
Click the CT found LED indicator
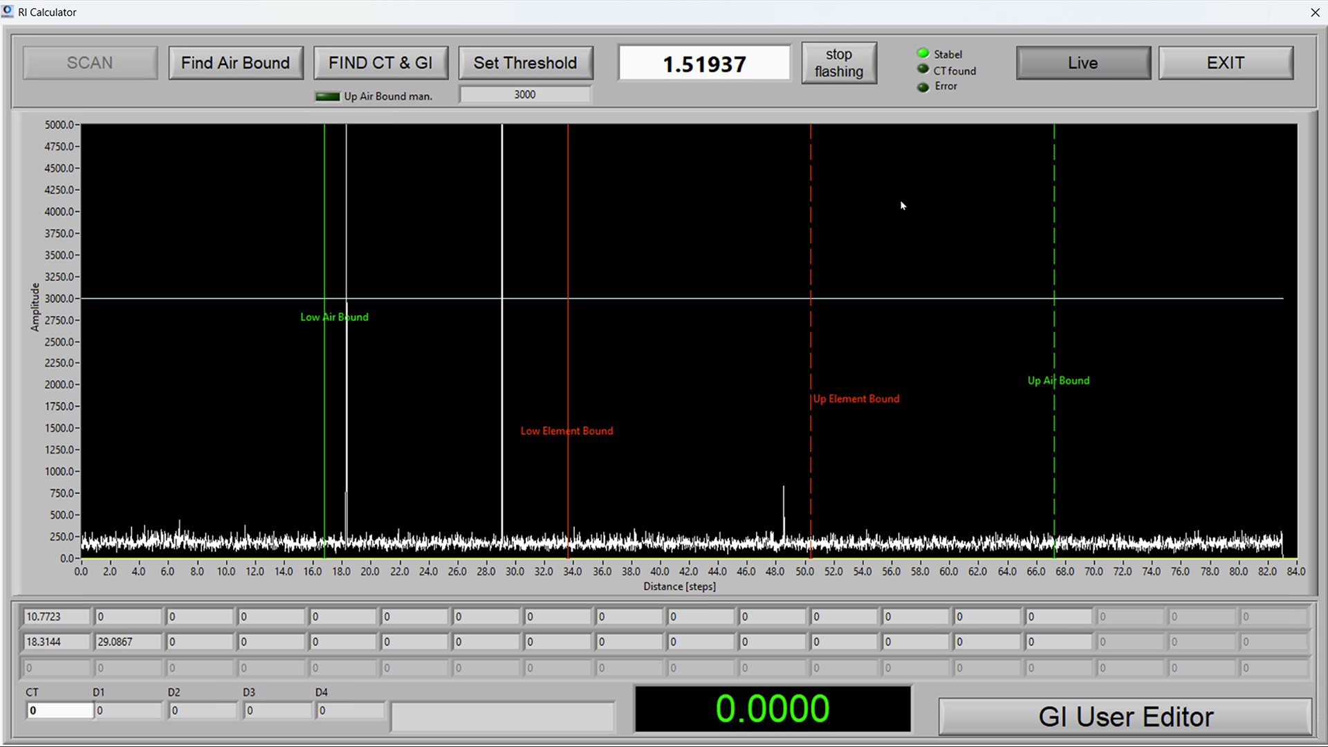pos(923,69)
